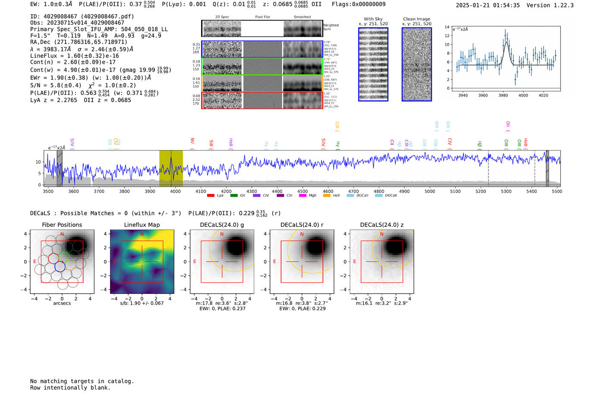Viewport: 604px width, 411px height.
Task: Click the LineFlux = 1.60(±0.32)e-16 line
Action: point(75,56)
